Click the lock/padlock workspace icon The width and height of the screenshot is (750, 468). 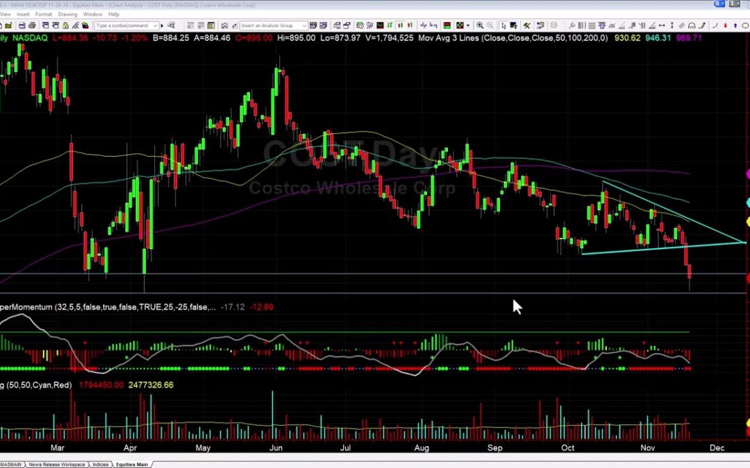[x=65, y=25]
